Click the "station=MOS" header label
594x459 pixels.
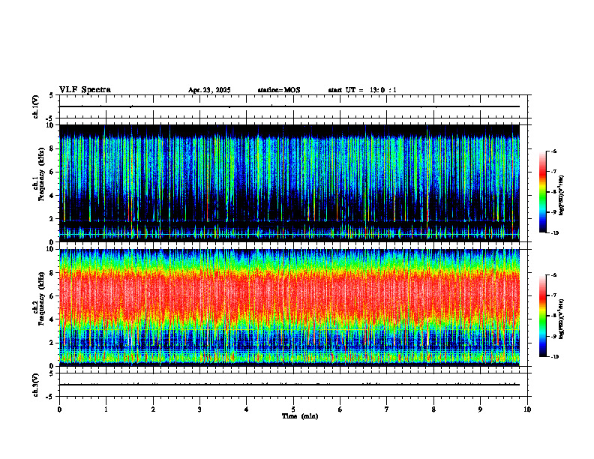[x=279, y=90]
